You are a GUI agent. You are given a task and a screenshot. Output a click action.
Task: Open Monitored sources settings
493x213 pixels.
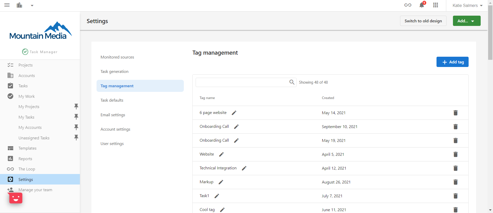click(117, 57)
